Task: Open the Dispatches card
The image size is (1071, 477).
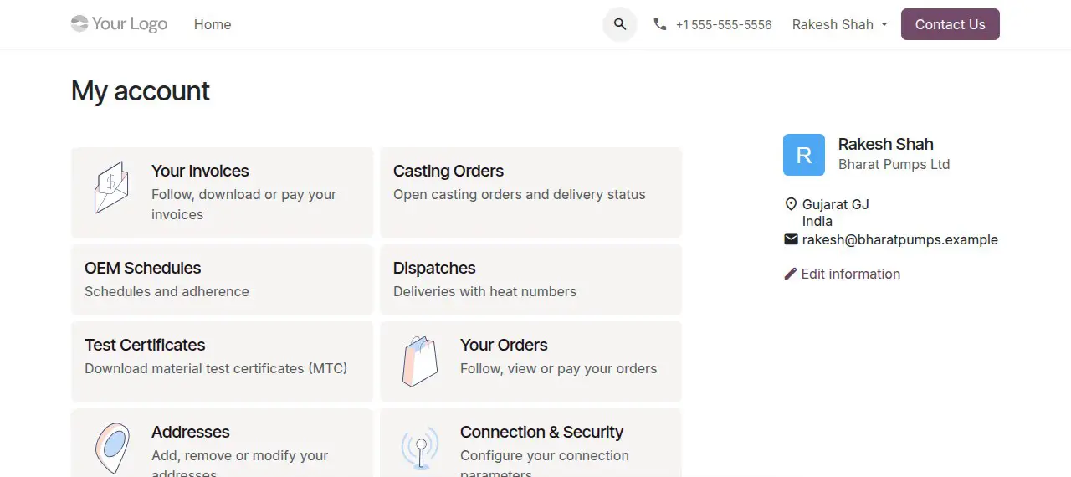Action: (x=531, y=280)
